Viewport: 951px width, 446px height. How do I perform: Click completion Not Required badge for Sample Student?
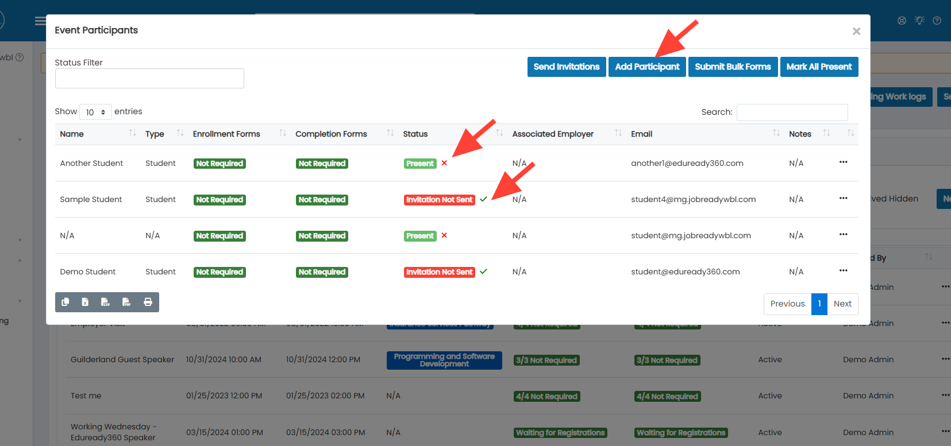point(322,200)
